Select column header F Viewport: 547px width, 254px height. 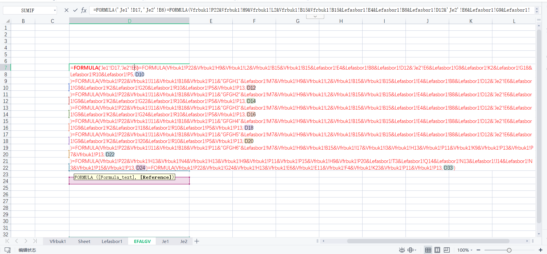click(254, 21)
